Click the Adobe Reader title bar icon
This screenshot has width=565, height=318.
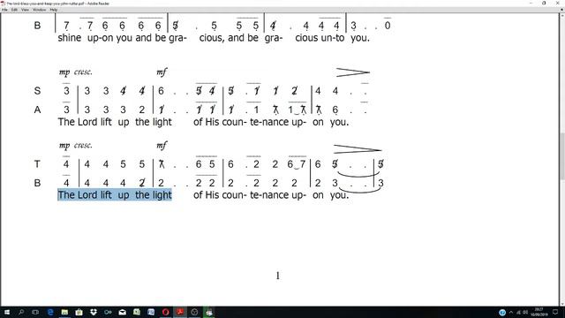click(3, 4)
